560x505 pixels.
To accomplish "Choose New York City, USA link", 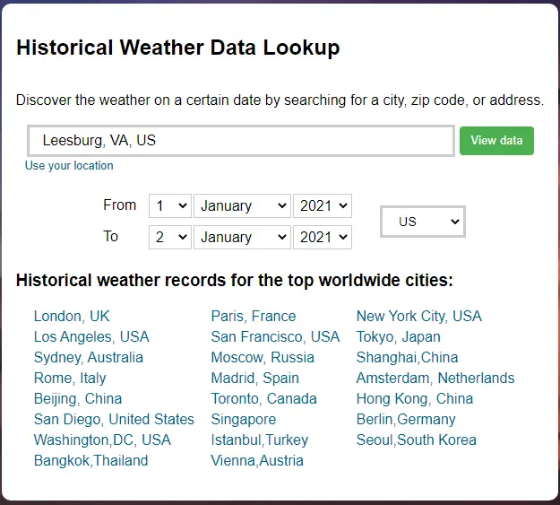I will 418,316.
